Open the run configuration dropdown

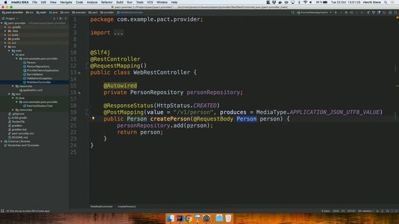[x=314, y=12]
